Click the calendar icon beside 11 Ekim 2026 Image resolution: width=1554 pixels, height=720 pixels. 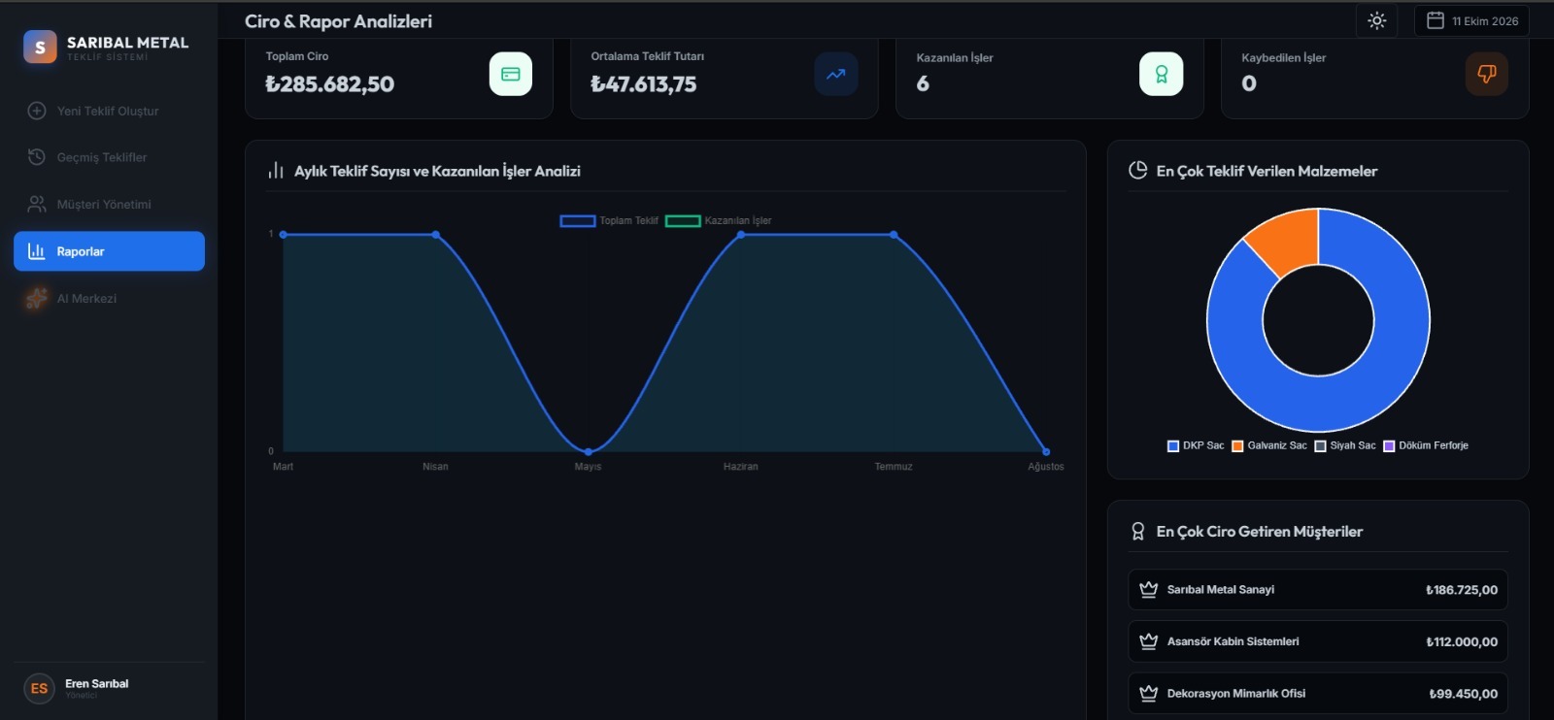click(x=1435, y=20)
